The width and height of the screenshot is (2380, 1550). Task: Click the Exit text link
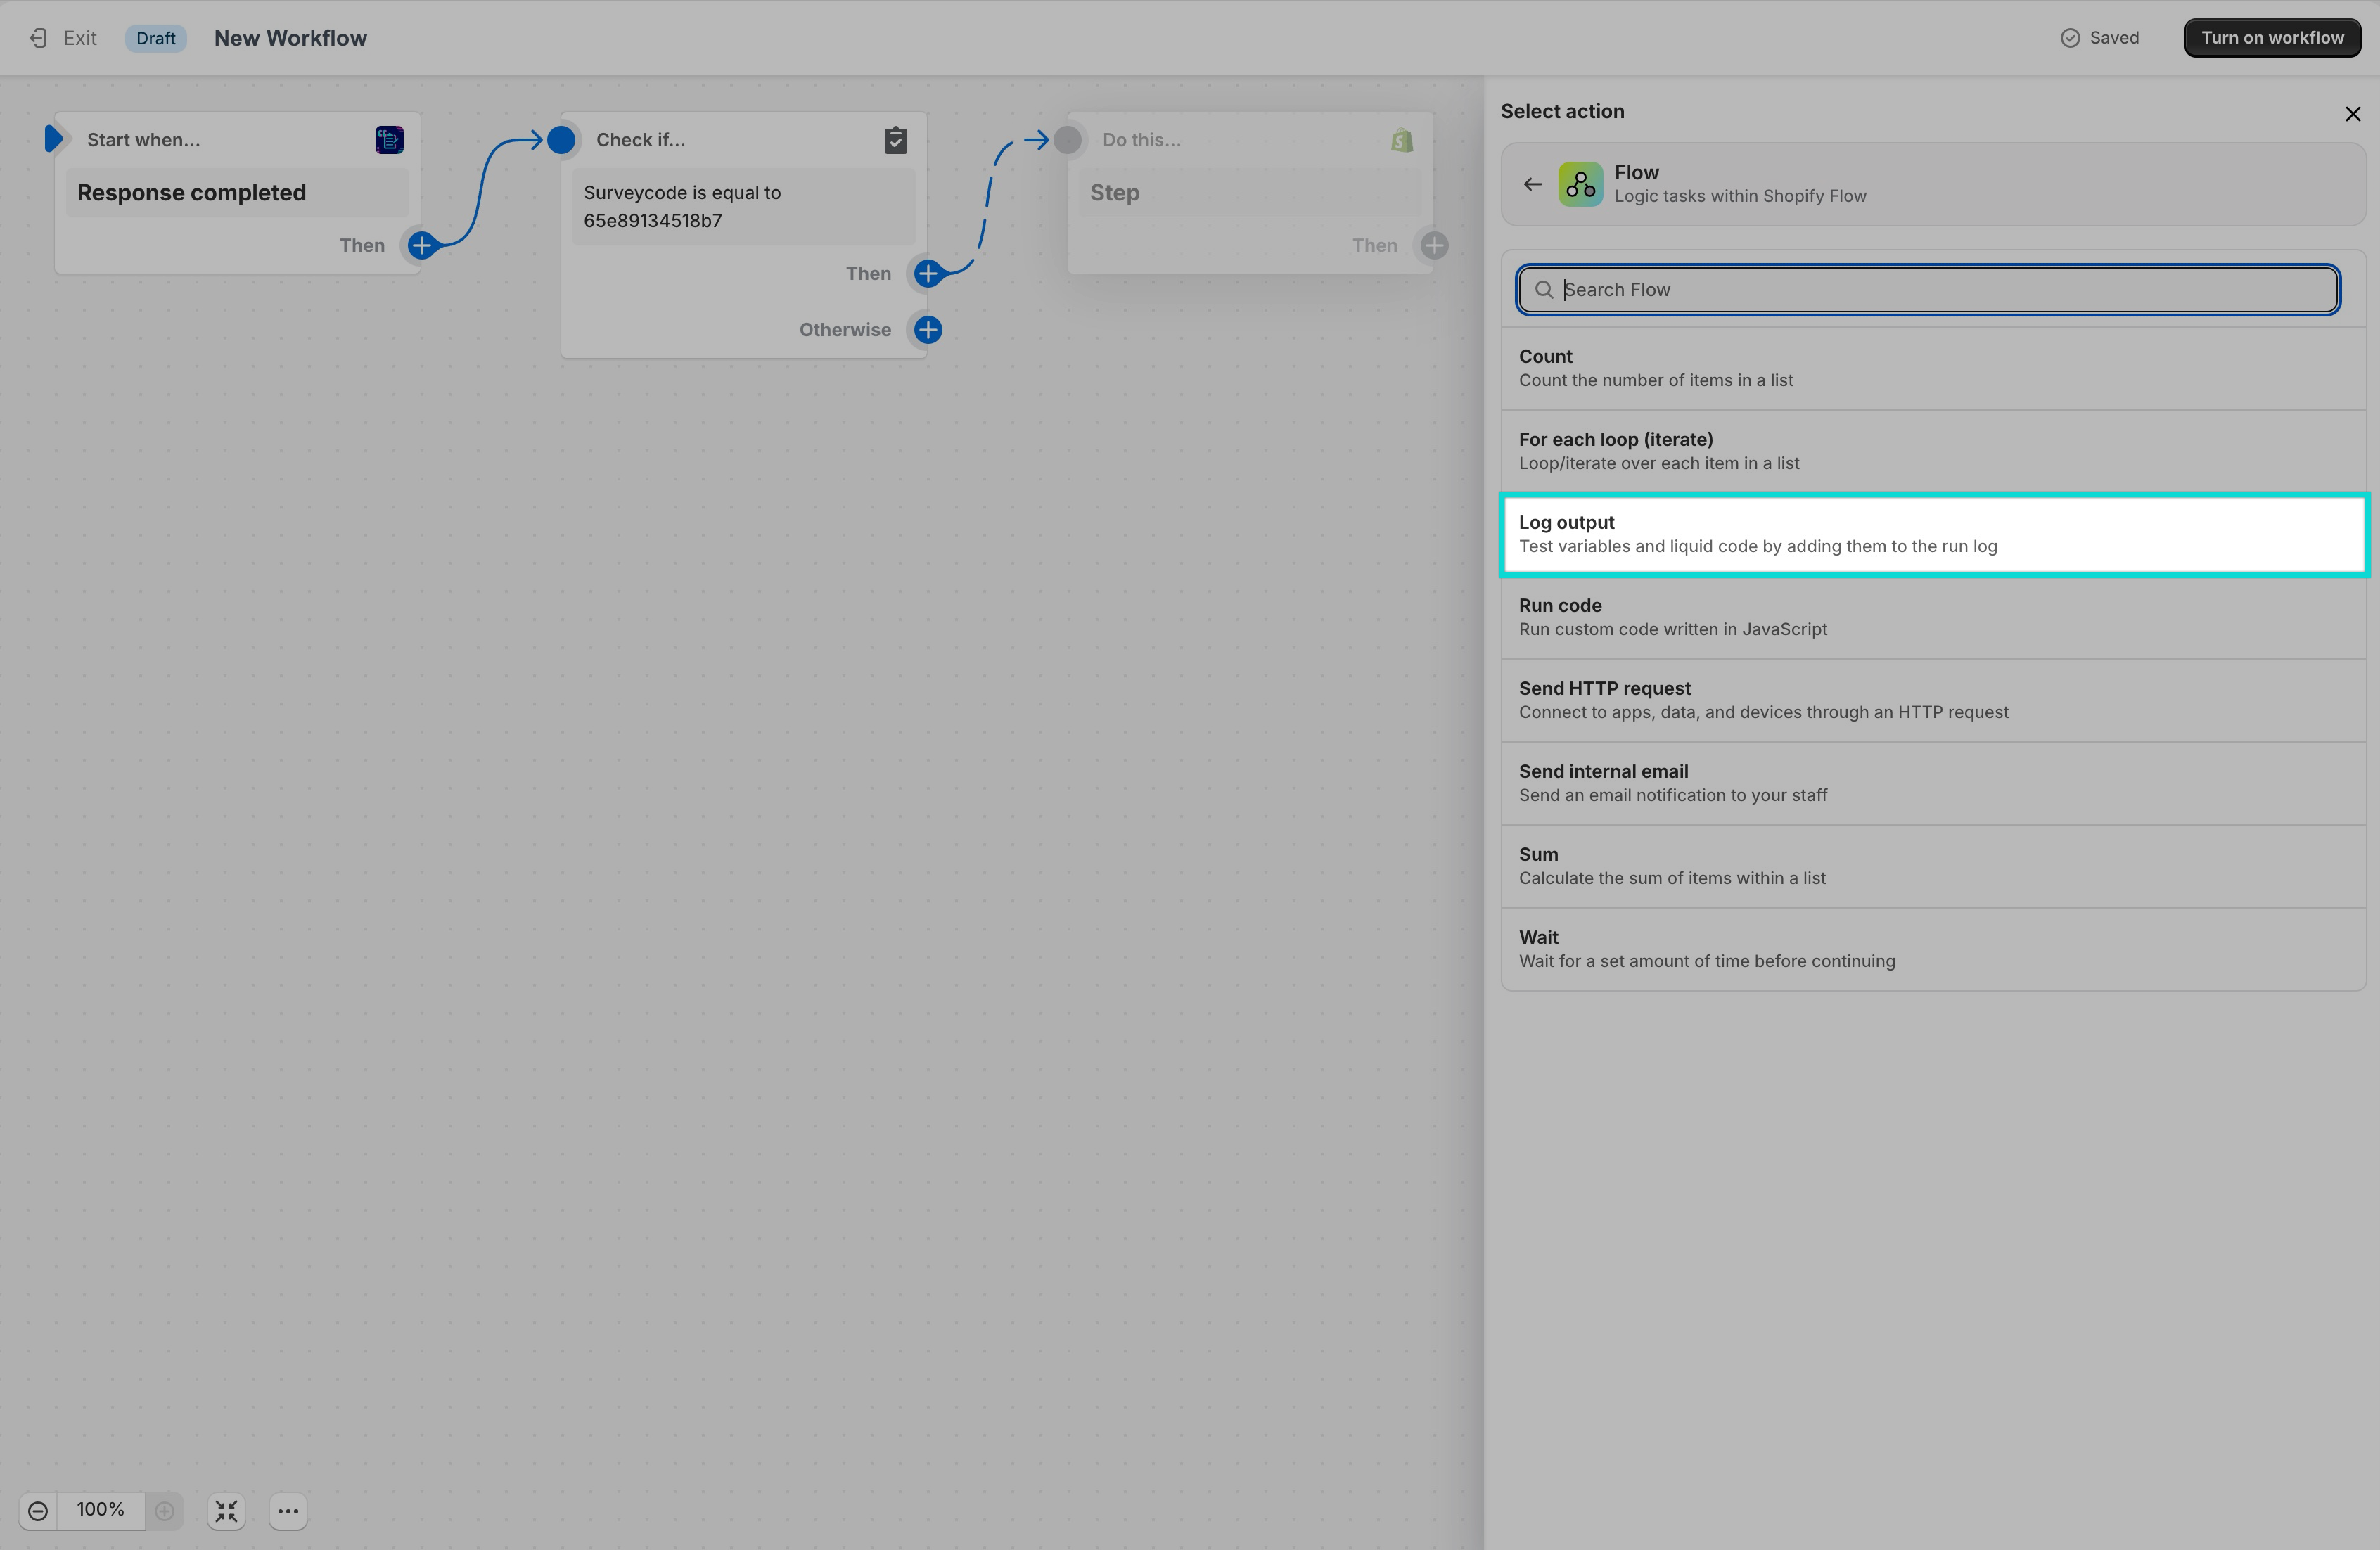[80, 38]
